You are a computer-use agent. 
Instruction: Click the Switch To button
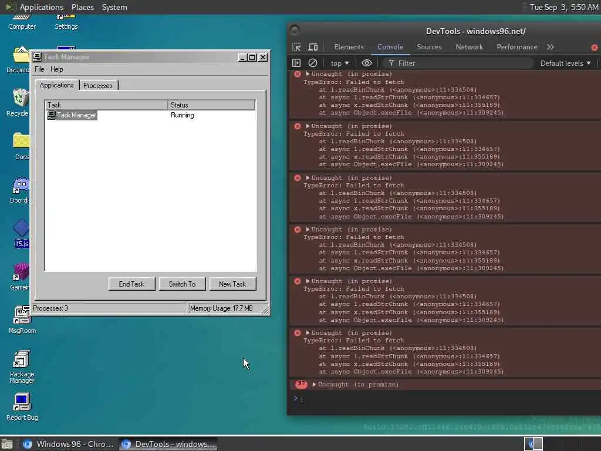[182, 284]
